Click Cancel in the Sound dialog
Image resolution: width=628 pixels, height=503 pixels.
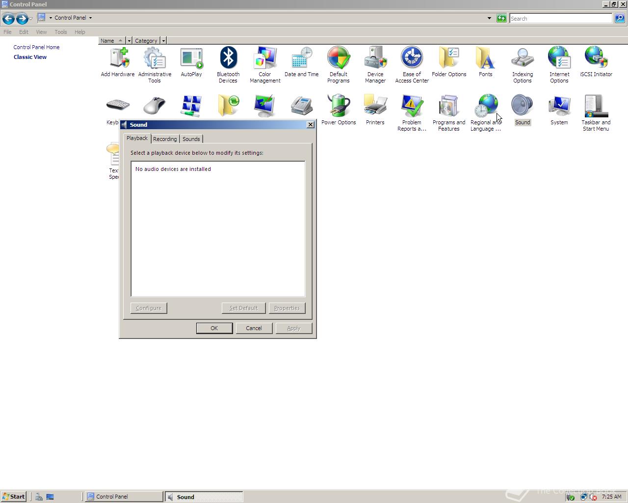point(254,328)
